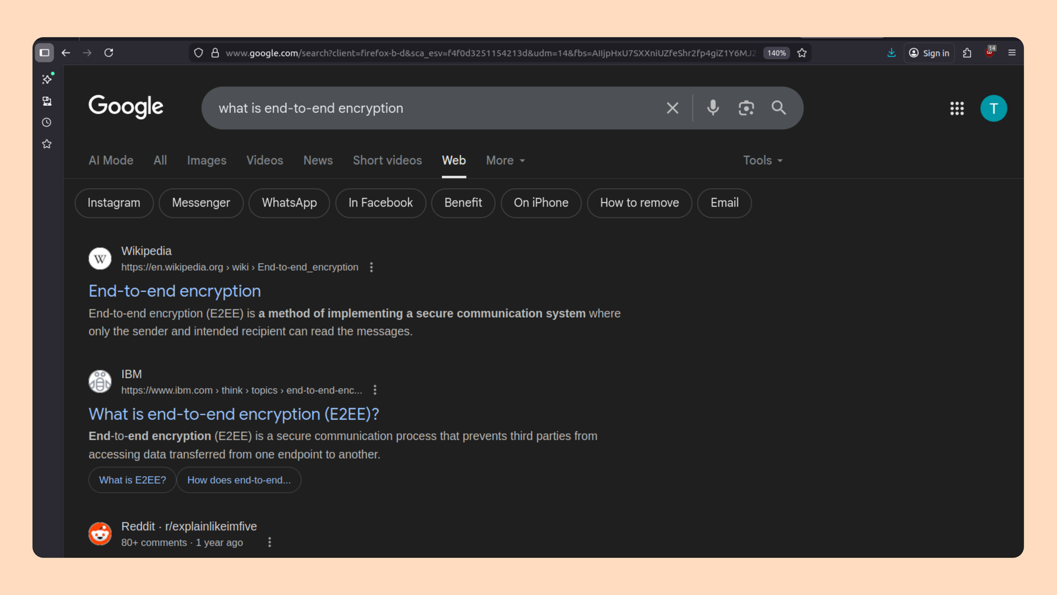This screenshot has width=1057, height=595.
Task: Open the Firefox hamburger menu
Action: [1012, 53]
